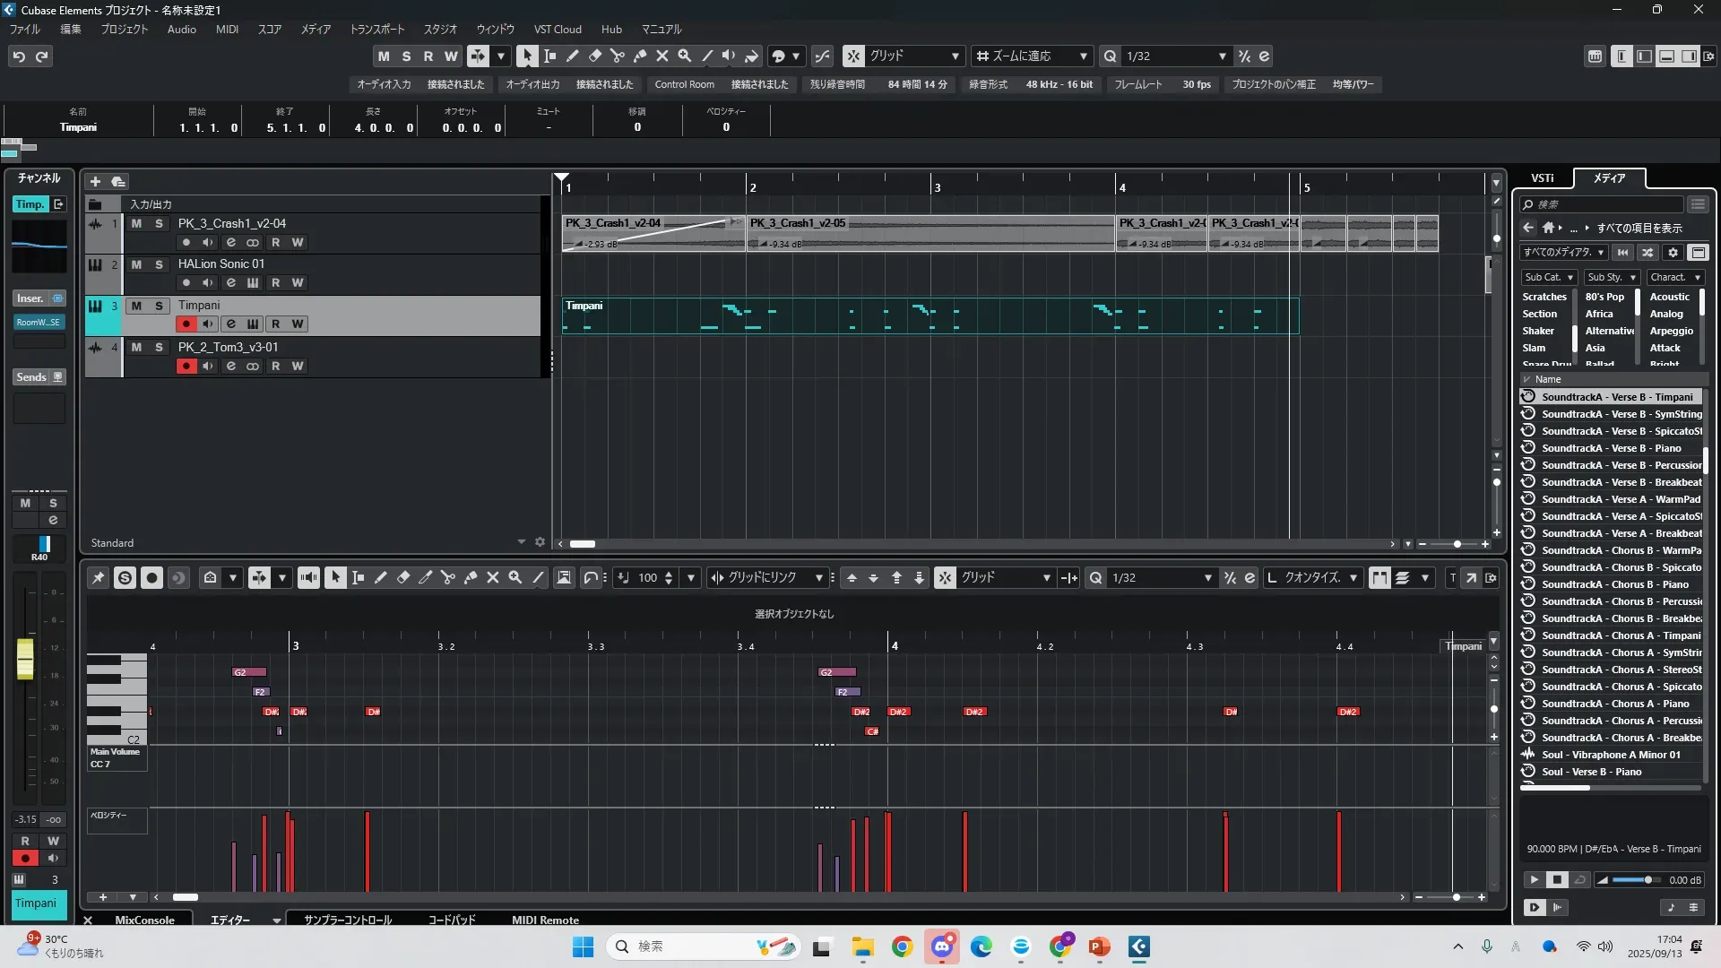The height and width of the screenshot is (968, 1721).
Task: Select the Mute tool in top toolbar
Action: 662,56
